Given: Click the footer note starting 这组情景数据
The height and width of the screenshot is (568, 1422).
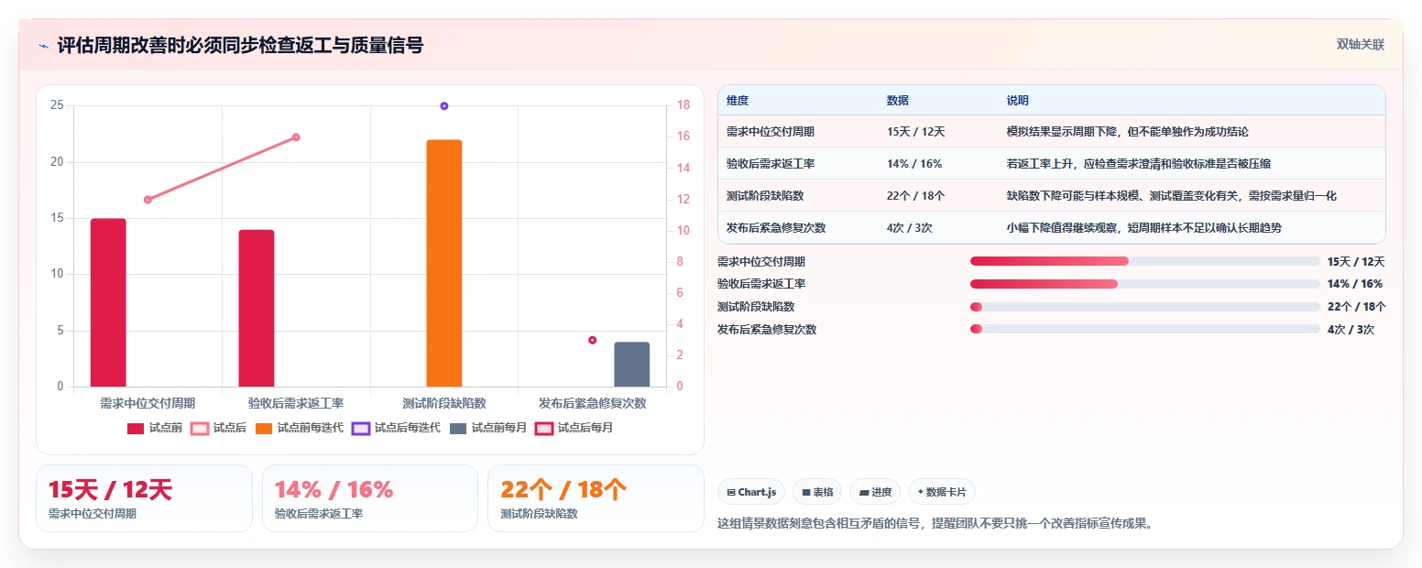Looking at the screenshot, I should coord(934,524).
